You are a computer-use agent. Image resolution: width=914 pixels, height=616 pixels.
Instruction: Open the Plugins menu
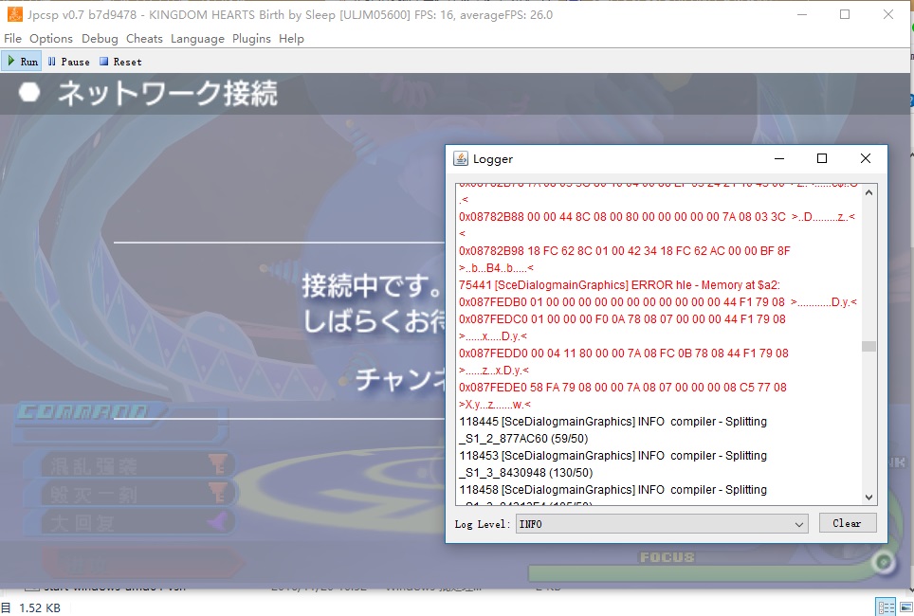[251, 39]
